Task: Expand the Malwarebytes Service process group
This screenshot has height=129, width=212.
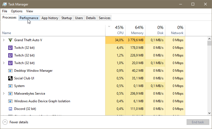Action: click(4, 94)
